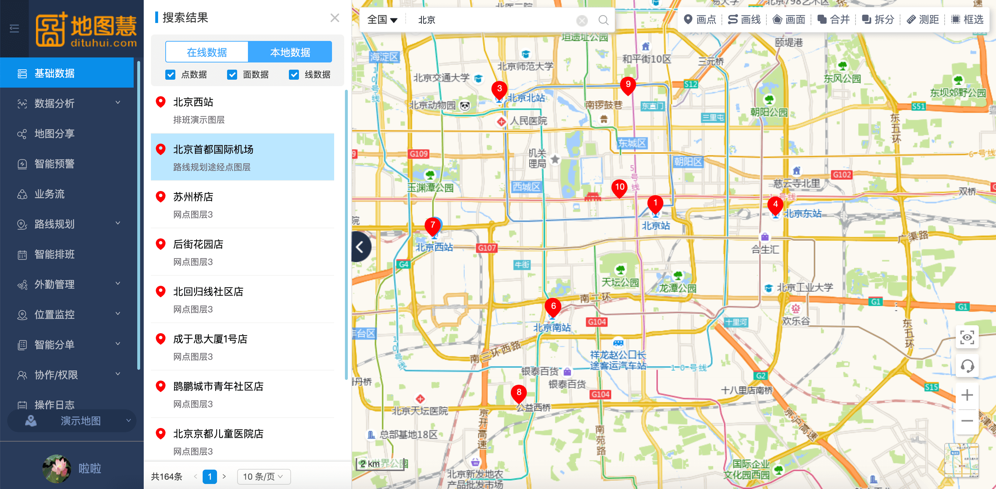996x489 pixels.
Task: Collapse sidebar with the hamburger icon
Action: pyautogui.click(x=14, y=29)
